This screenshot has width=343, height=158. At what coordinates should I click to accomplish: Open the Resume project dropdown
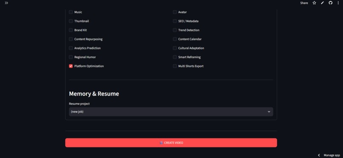pyautogui.click(x=171, y=112)
